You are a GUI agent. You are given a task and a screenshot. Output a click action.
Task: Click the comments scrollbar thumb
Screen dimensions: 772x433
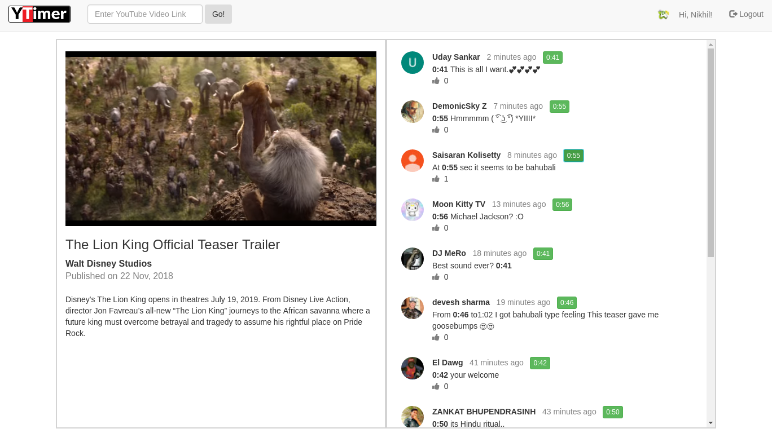pos(710,153)
